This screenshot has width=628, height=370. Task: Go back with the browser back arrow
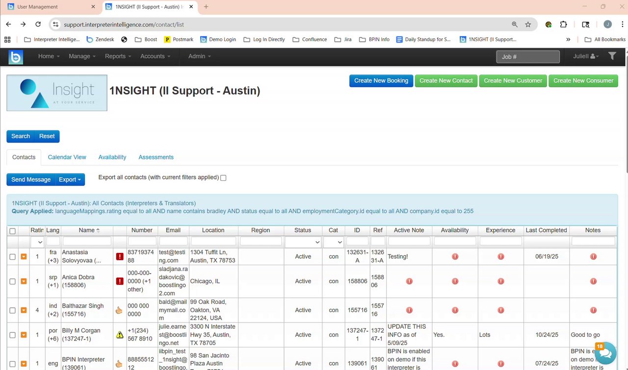[8, 25]
